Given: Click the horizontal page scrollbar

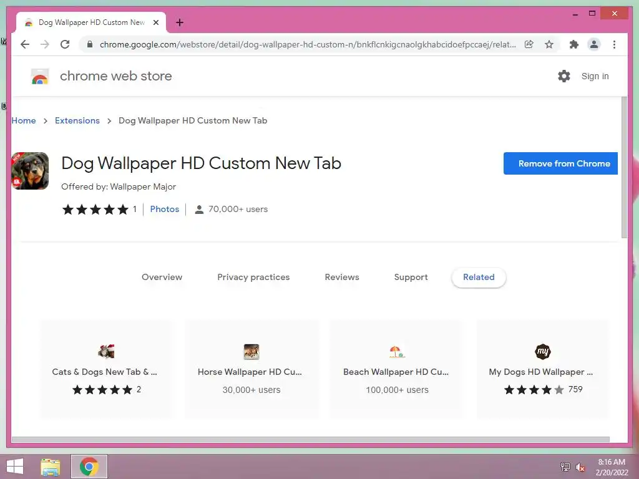Looking at the screenshot, I should (311, 440).
